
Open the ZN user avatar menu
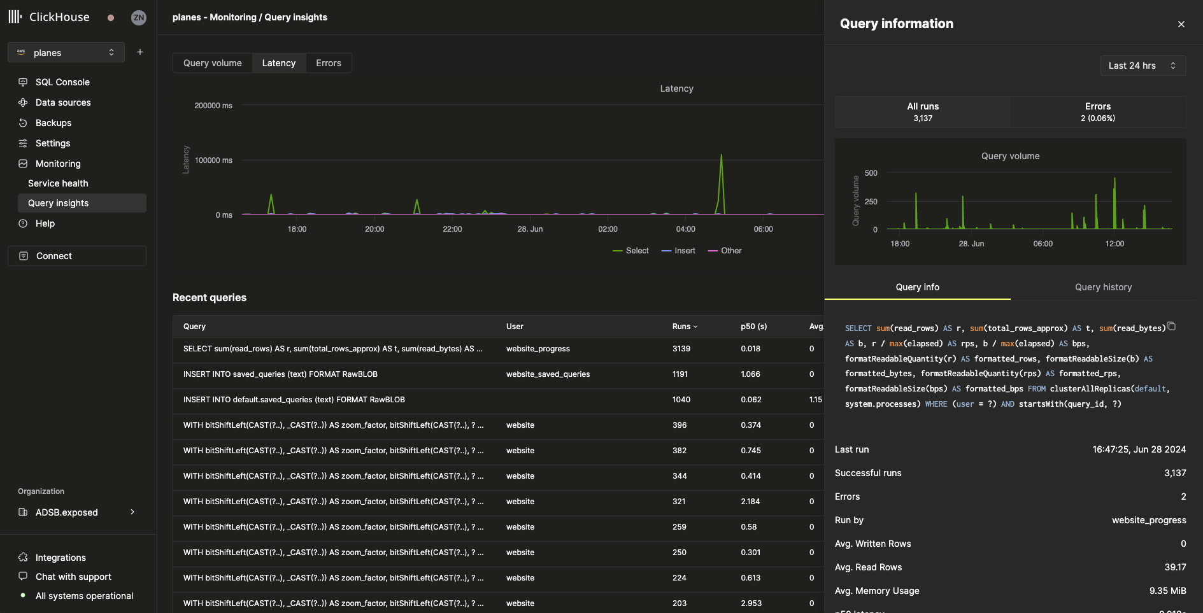tap(139, 17)
